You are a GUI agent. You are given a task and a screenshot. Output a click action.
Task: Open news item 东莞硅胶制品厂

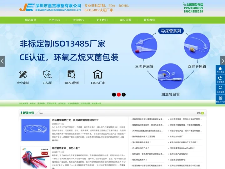coord(176,136)
